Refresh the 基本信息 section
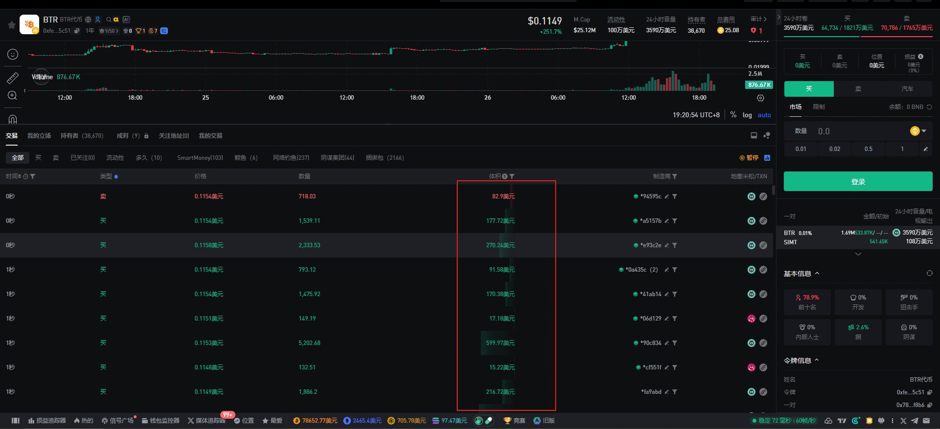Viewport: 940px width, 429px height. (929, 273)
